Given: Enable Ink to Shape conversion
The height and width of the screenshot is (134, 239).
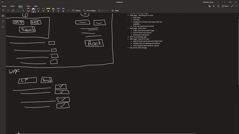Looking at the screenshot, I should [x=90, y=10].
